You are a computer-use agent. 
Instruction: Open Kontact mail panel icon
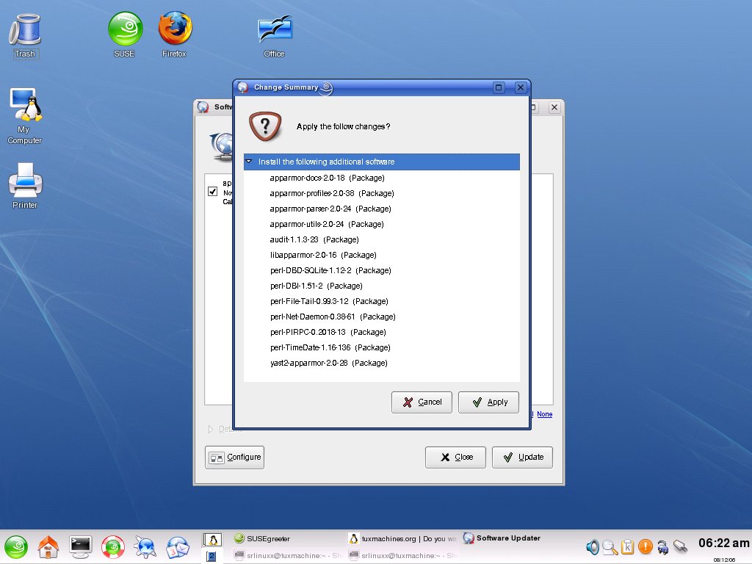[x=178, y=546]
